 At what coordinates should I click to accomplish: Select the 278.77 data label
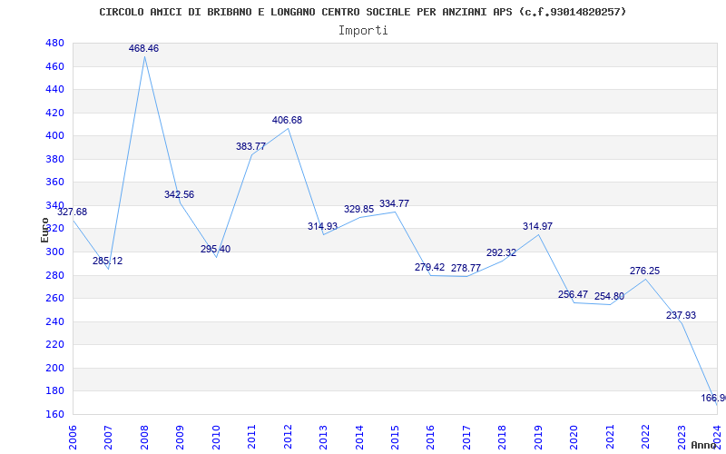click(466, 268)
